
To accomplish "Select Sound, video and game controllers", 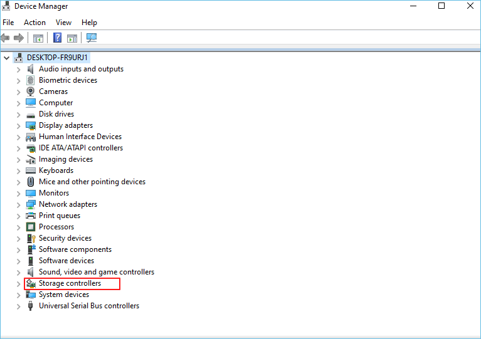I will 97,272.
